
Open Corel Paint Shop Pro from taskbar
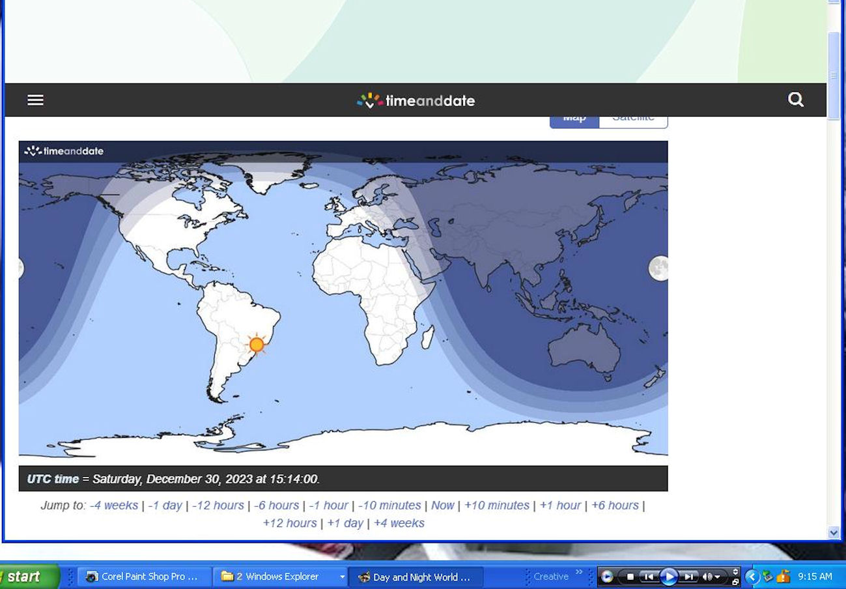[143, 577]
